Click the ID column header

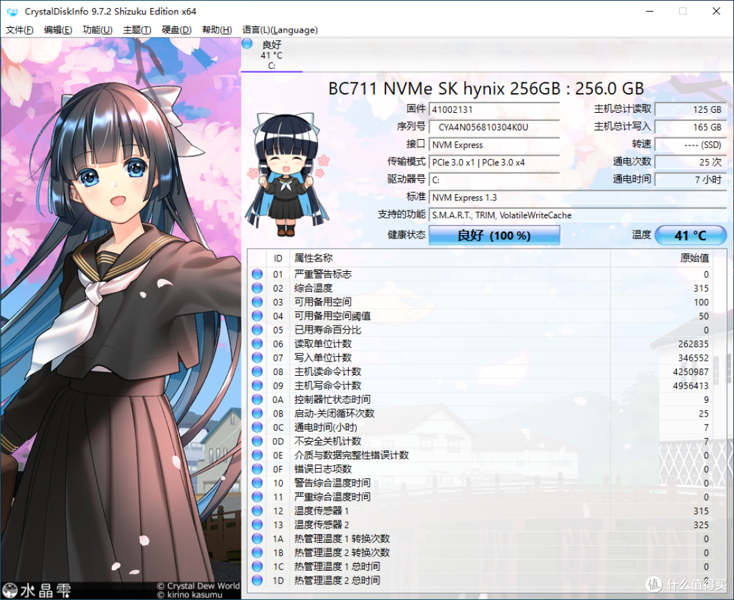(x=278, y=258)
